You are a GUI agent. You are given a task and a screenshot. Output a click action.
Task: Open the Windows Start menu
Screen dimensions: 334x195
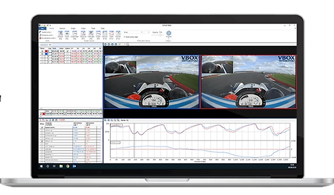tap(41, 166)
